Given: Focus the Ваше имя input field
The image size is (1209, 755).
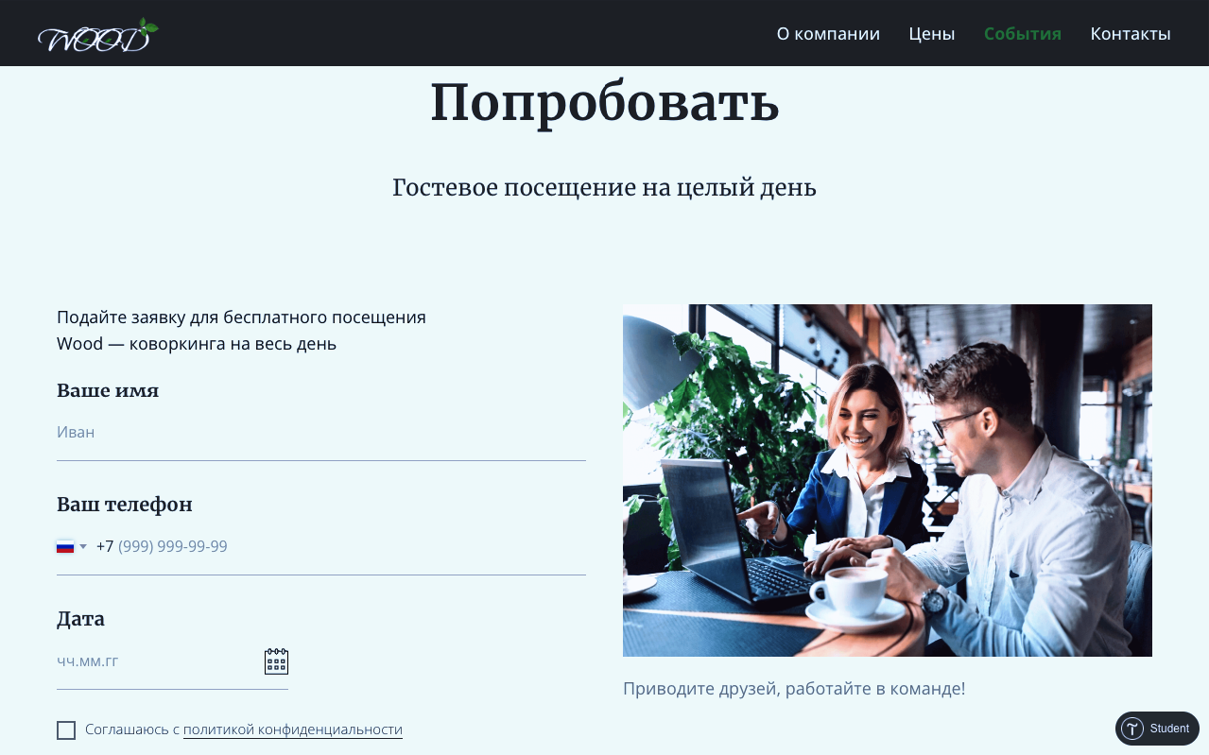Looking at the screenshot, I should click(x=321, y=433).
